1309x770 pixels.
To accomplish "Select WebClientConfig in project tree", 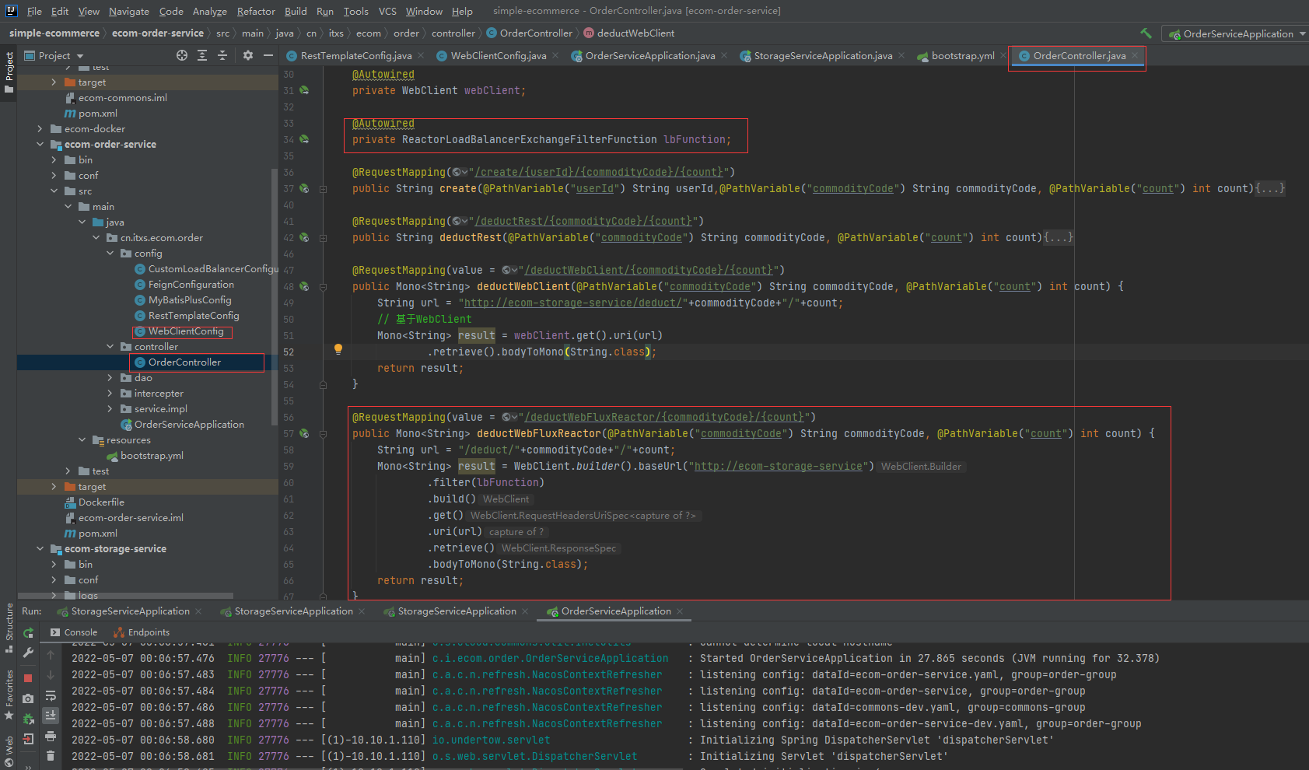I will [x=185, y=331].
